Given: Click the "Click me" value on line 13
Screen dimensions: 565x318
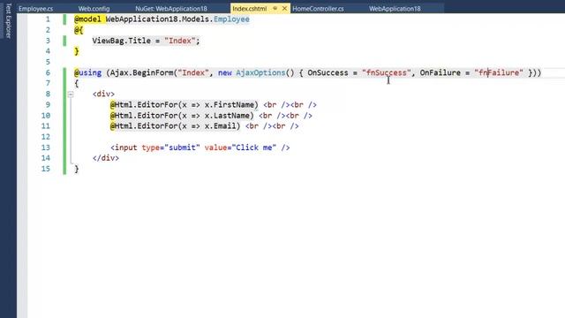Looking at the screenshot, I should point(254,148).
